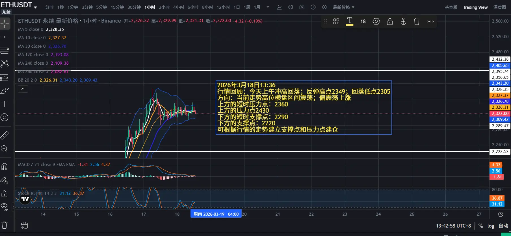Collapse the indicator legend chevron
This screenshot has height=236, width=511.
23,89
